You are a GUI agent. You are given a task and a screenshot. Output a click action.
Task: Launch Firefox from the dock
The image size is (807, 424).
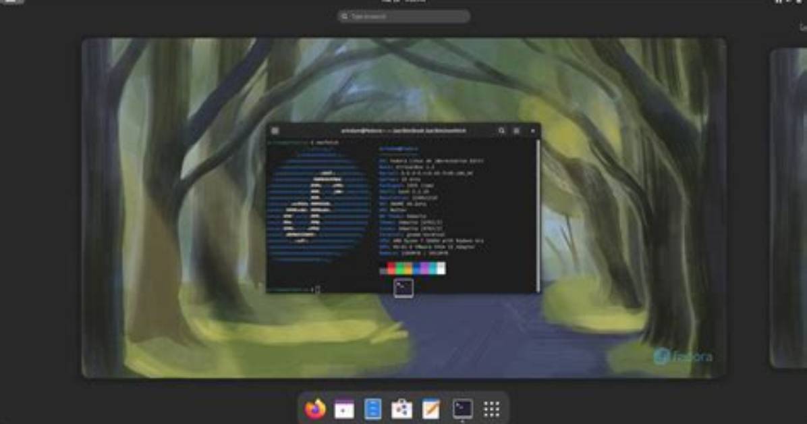tap(315, 409)
